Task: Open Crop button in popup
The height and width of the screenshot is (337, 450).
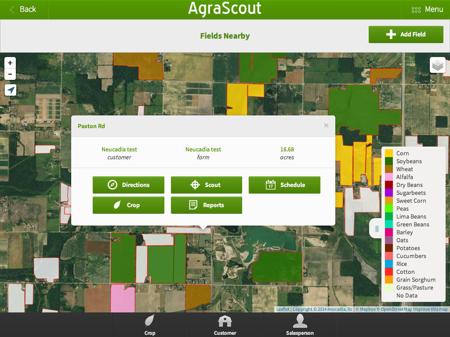Action: (x=128, y=205)
